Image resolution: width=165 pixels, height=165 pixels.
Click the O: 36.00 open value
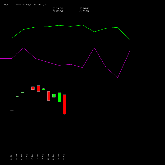point(58,11)
